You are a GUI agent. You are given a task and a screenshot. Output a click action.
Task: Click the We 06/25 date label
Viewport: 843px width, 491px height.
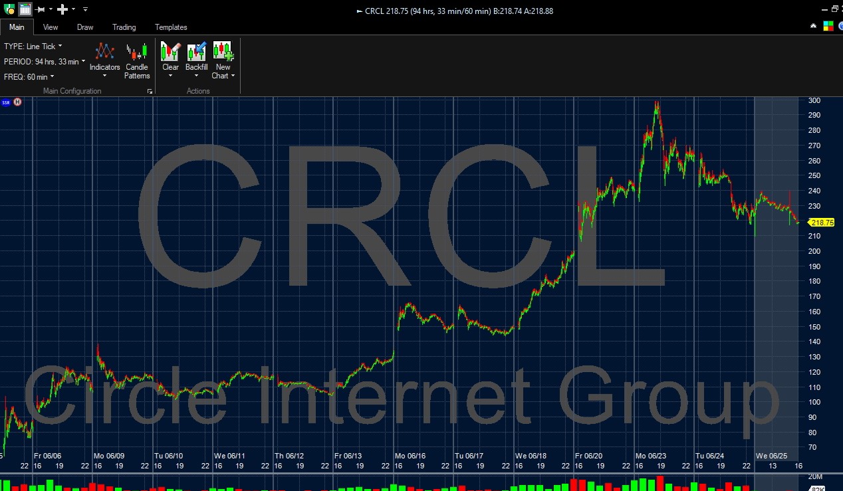point(771,456)
